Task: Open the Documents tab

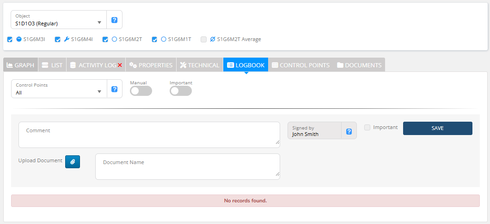Action: (359, 65)
